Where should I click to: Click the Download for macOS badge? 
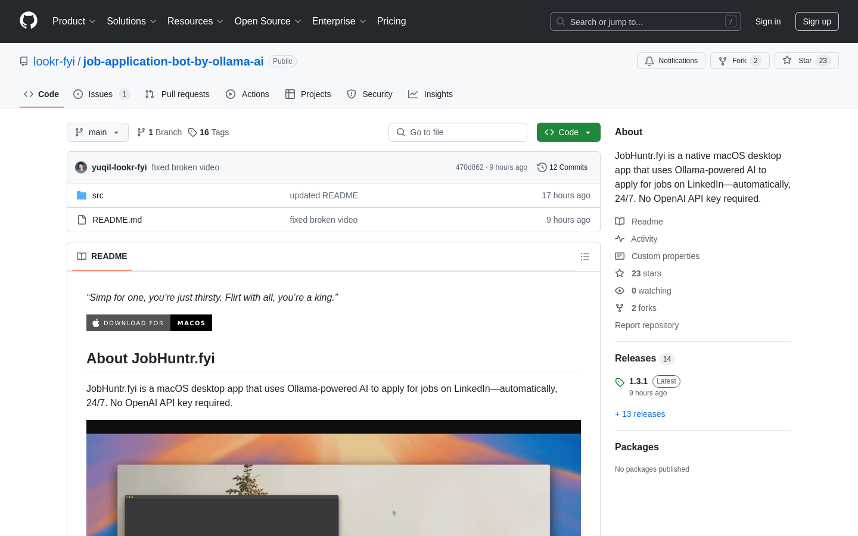click(149, 323)
